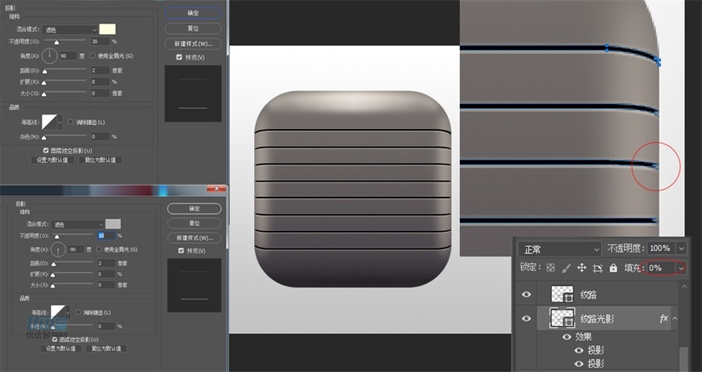
Task: Hide the 纹路光影 layer with its eye icon
Action: point(526,318)
